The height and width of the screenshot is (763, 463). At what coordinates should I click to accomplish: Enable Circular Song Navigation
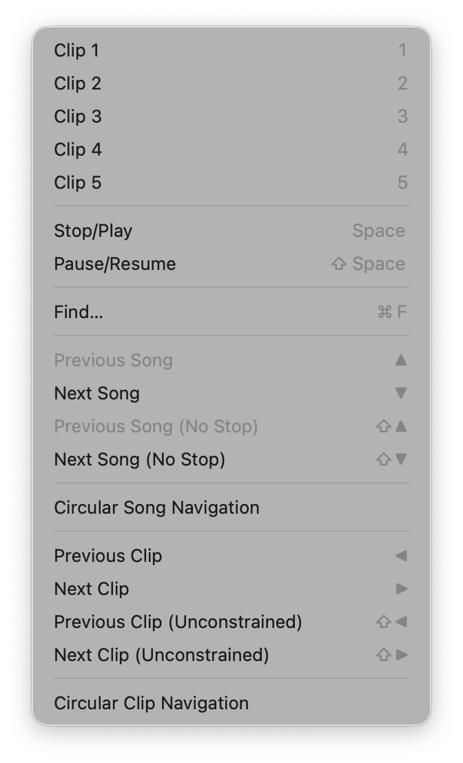(156, 508)
